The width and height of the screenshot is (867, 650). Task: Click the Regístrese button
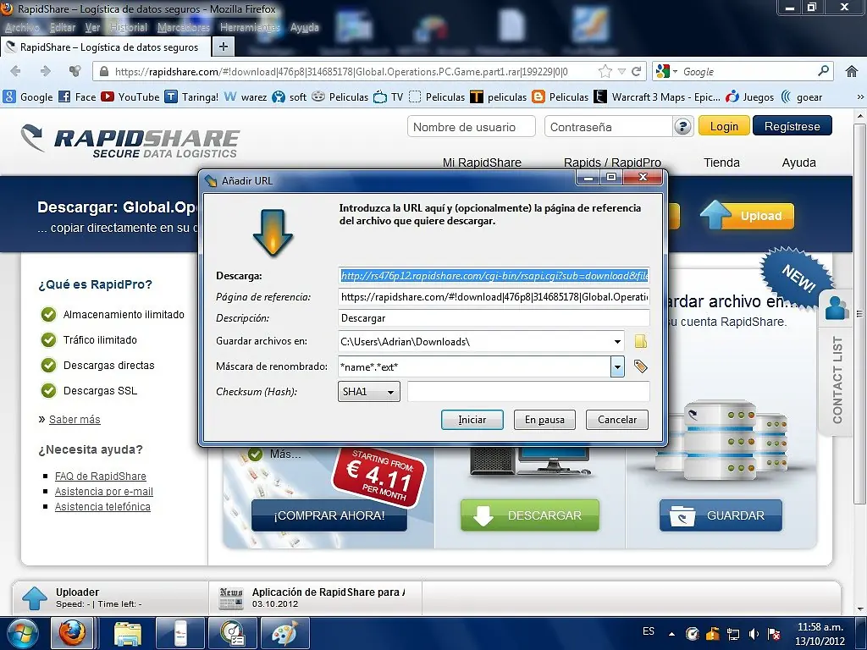click(792, 126)
